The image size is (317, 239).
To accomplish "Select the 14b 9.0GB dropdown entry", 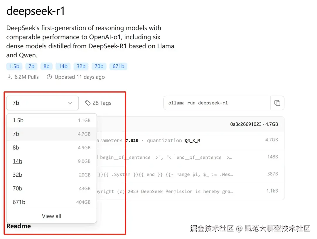I will [x=52, y=161].
